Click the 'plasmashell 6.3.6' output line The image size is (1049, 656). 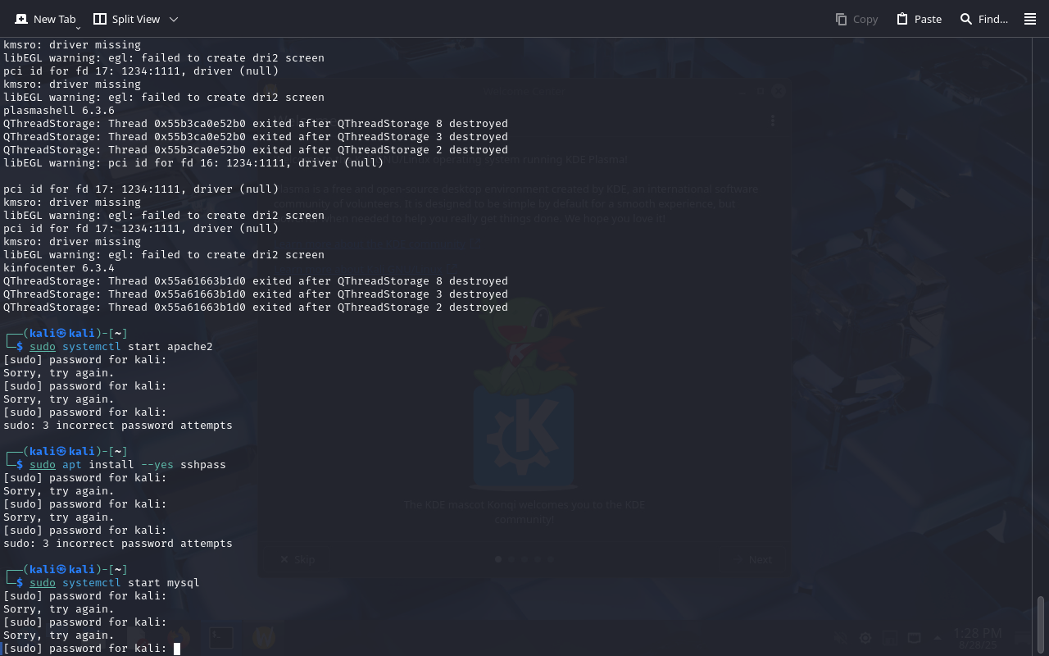coord(59,111)
